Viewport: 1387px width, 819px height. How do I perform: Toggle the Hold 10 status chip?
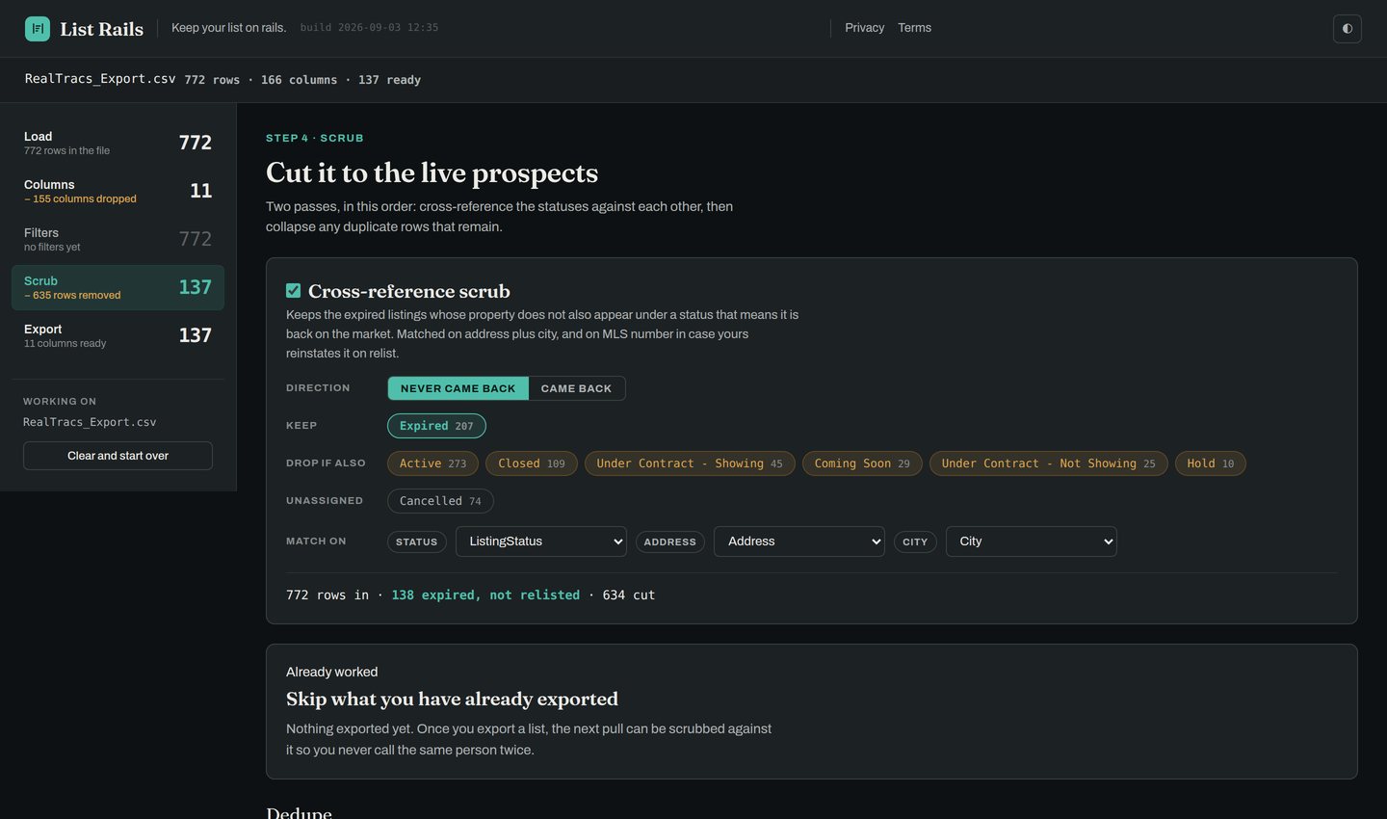coord(1211,463)
